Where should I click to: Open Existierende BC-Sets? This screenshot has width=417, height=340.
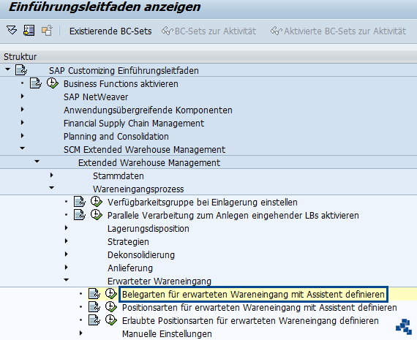(110, 31)
